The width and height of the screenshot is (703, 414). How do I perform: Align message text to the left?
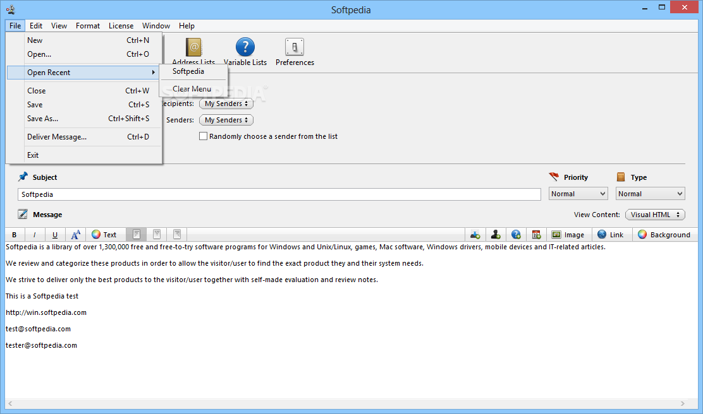(137, 235)
